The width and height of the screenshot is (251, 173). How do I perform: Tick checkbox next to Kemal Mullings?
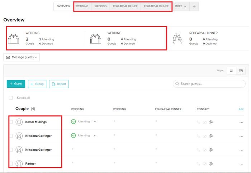pos(11,122)
